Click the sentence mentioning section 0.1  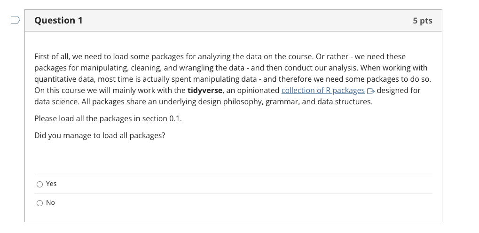(x=108, y=118)
